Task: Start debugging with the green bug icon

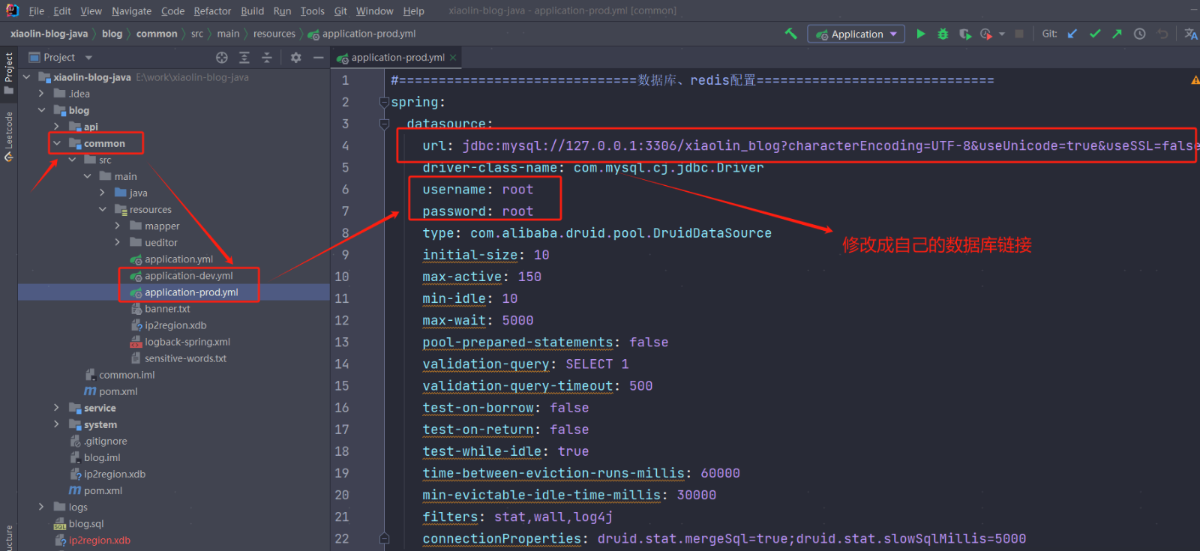Action: pos(943,34)
